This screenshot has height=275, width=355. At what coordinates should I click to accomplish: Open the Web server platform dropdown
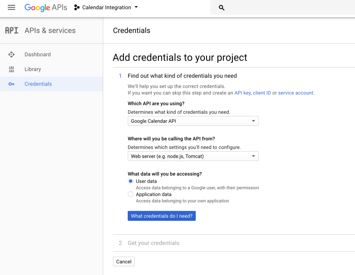(x=193, y=156)
